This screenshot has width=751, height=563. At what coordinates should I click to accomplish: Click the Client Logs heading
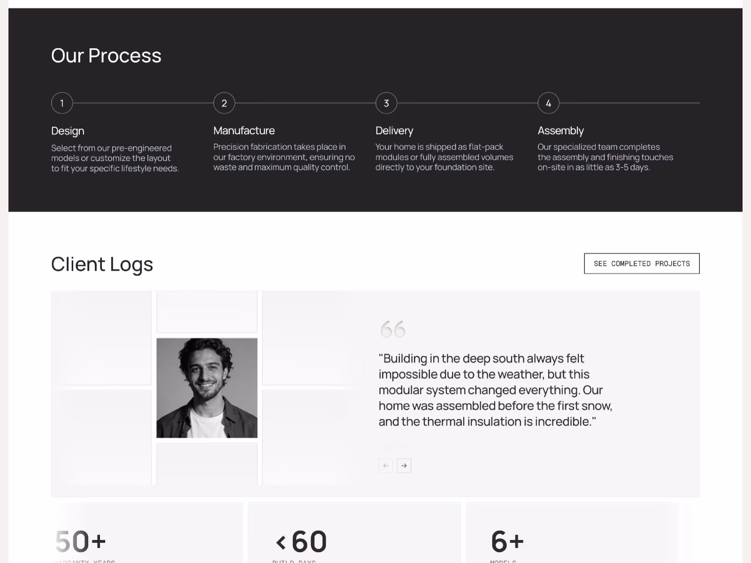(102, 264)
